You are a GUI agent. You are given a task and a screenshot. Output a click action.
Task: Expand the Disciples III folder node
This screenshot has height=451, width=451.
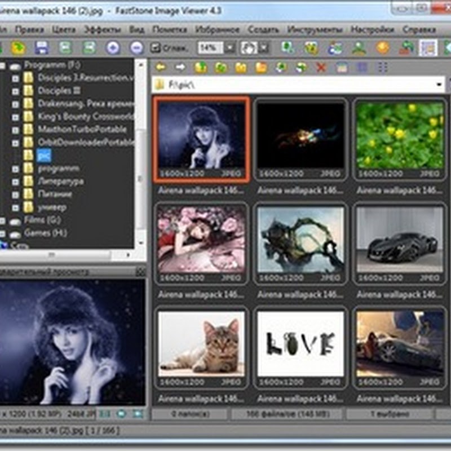pyautogui.click(x=15, y=91)
